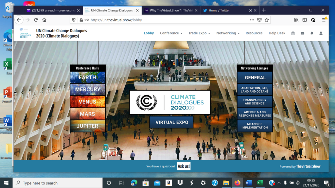The image size is (335, 188).
Task: Open Firefox hamburger menu
Action: pyautogui.click(x=324, y=20)
